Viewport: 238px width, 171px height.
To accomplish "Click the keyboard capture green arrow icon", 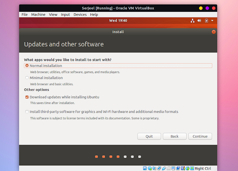I will tap(192, 168).
